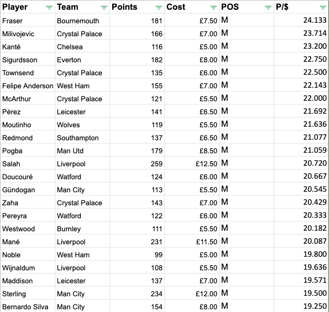Open the P/$ column filter icon

pos(323,8)
